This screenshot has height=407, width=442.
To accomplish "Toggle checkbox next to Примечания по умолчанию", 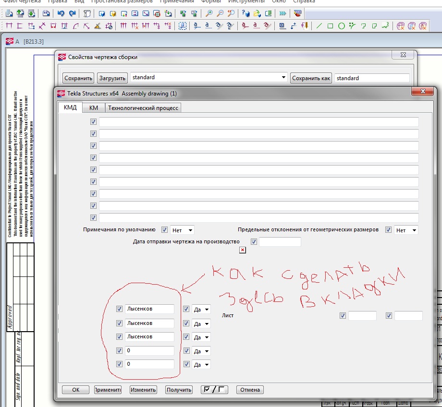I will coord(165,230).
